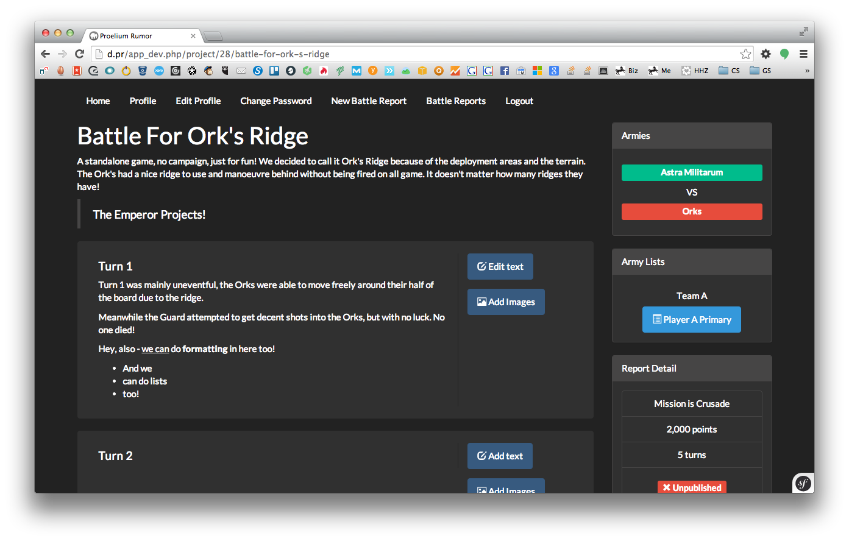Screen dimensions: 849x541
Task: Open the Player A Primary army list
Action: click(692, 320)
